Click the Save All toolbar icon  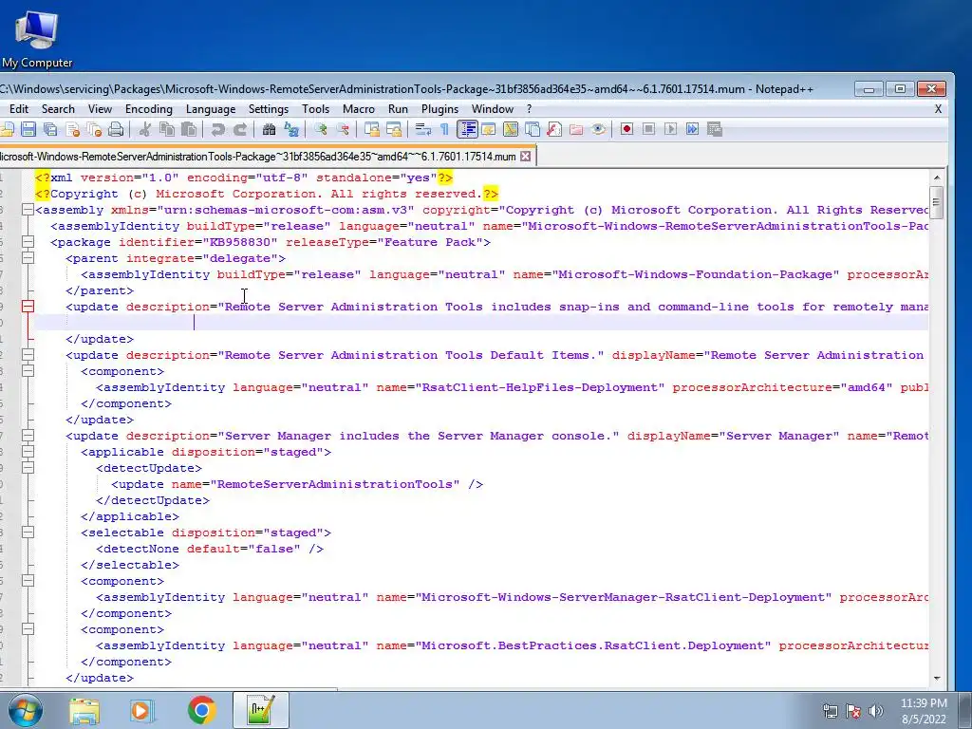(x=50, y=129)
